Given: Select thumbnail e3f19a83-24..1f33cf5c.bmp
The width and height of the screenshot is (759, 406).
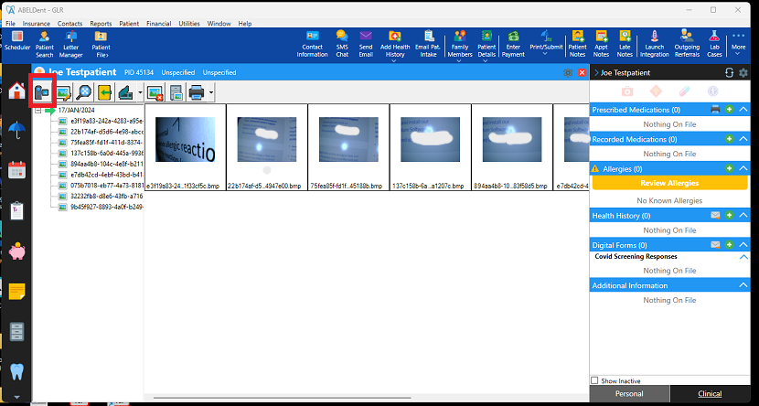Looking at the screenshot, I should click(x=186, y=146).
